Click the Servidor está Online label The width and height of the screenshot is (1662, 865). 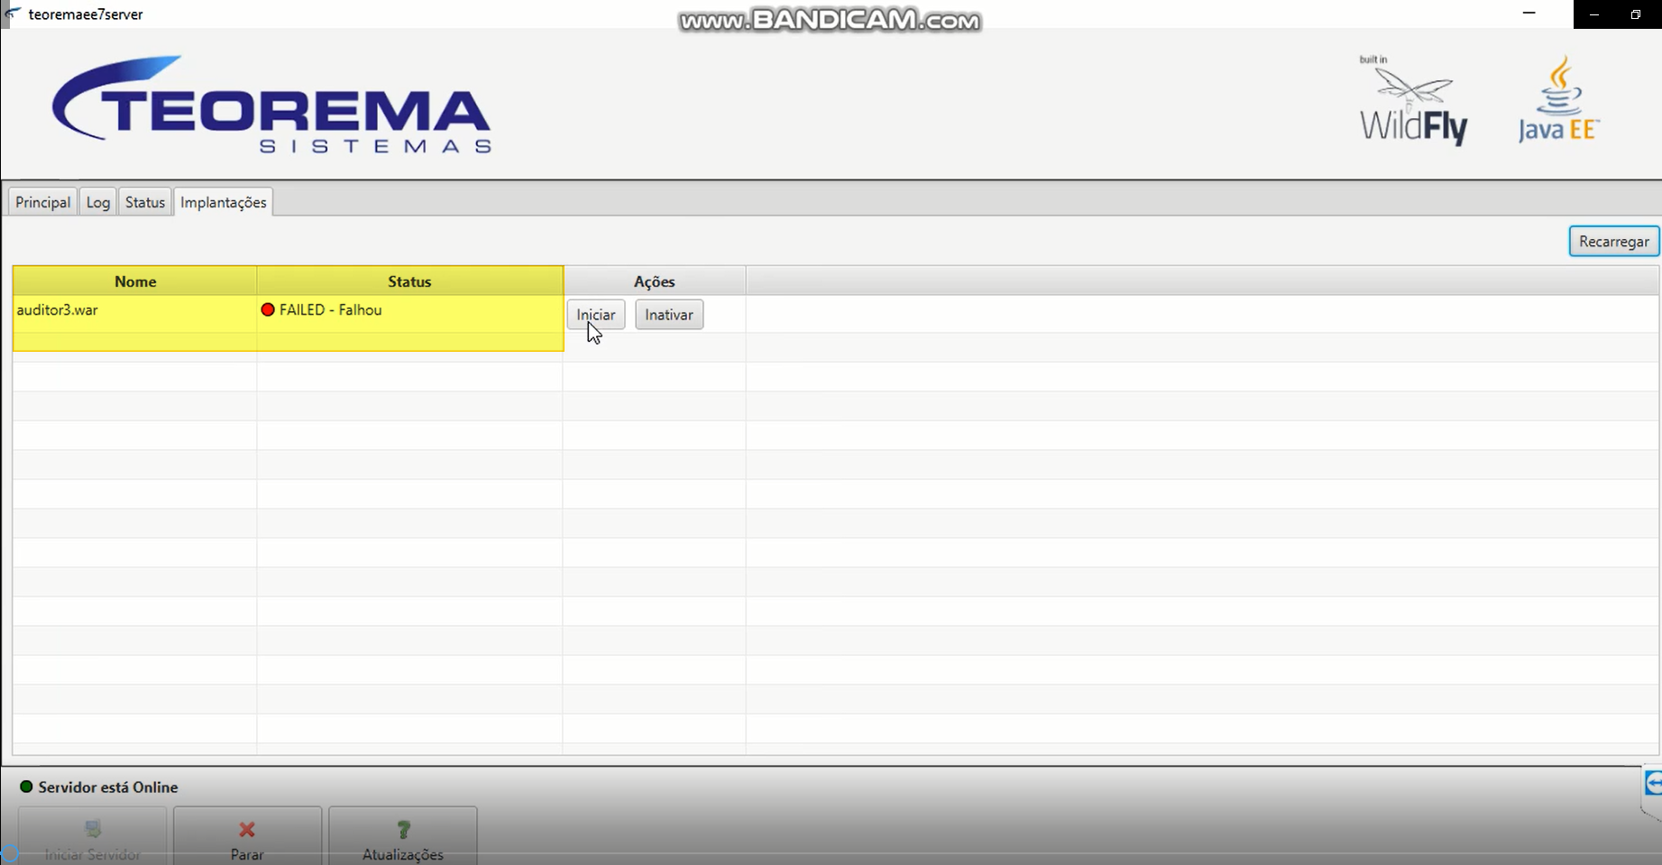pyautogui.click(x=108, y=787)
